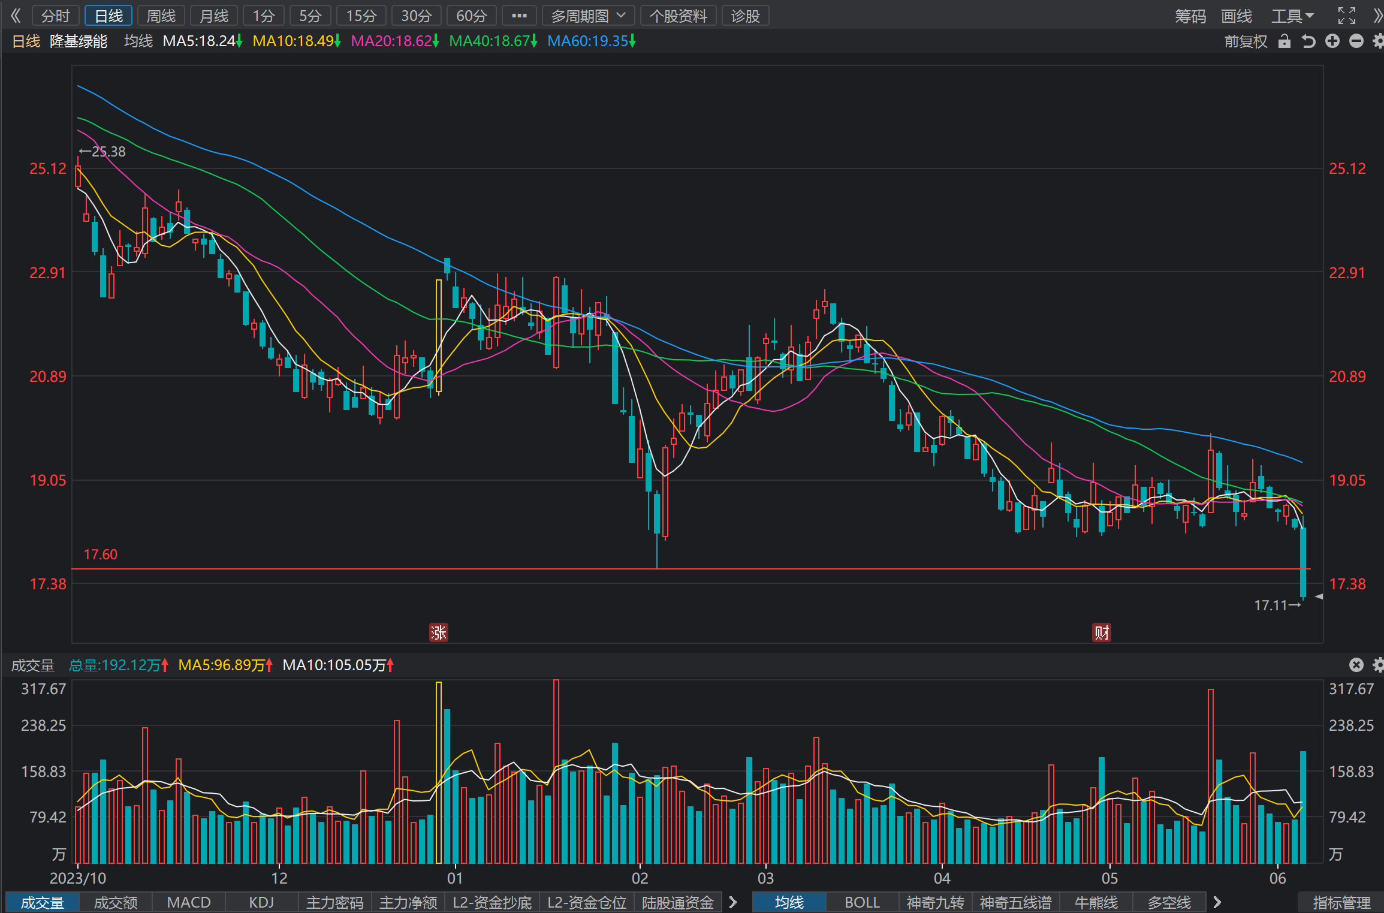Image resolution: width=1384 pixels, height=913 pixels.
Task: Zoom out chart with minus icon
Action: click(x=1356, y=41)
